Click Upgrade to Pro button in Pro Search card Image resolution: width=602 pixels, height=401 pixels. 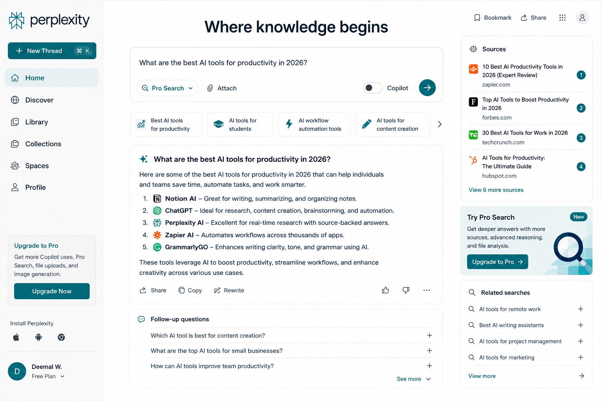(497, 262)
